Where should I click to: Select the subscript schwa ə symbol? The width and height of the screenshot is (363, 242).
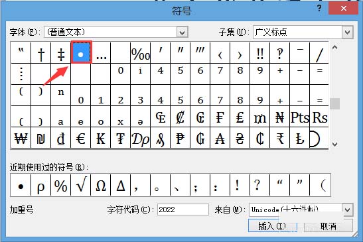tap(141, 117)
